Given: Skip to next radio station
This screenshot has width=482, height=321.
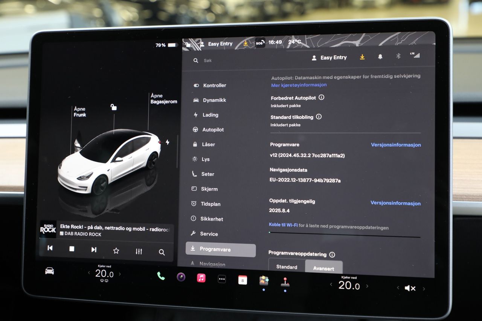Looking at the screenshot, I should (x=94, y=250).
